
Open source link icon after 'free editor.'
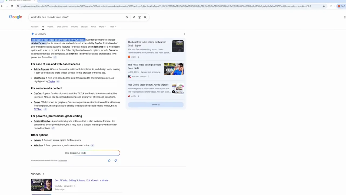click(x=55, y=57)
